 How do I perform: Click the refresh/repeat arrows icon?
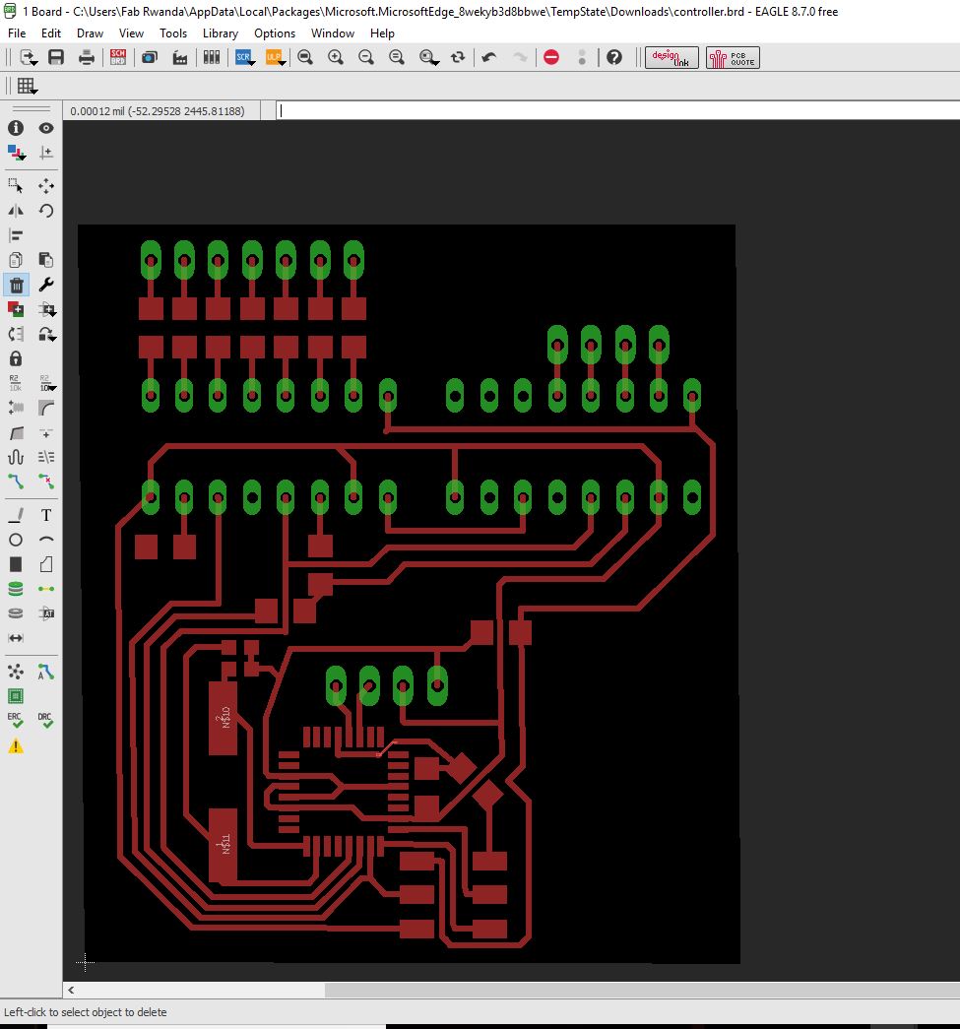[458, 58]
